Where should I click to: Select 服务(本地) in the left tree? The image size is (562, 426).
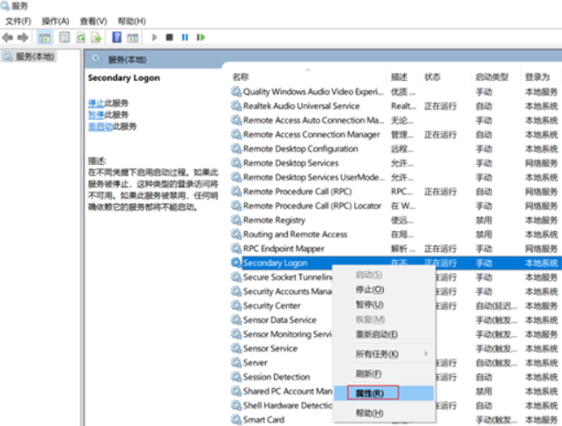(x=33, y=57)
